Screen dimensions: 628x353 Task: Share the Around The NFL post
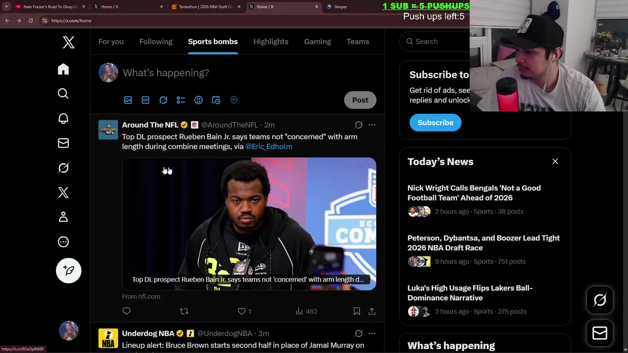(372, 311)
